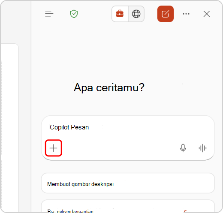Close the Copilot pane
Screen dimensions: 223x213
[x=207, y=14]
